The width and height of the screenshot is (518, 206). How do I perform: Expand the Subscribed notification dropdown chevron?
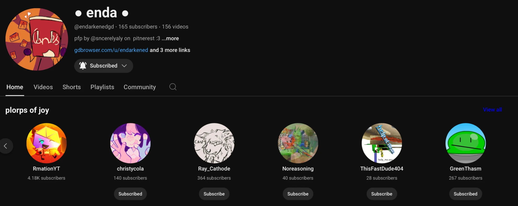coord(124,66)
